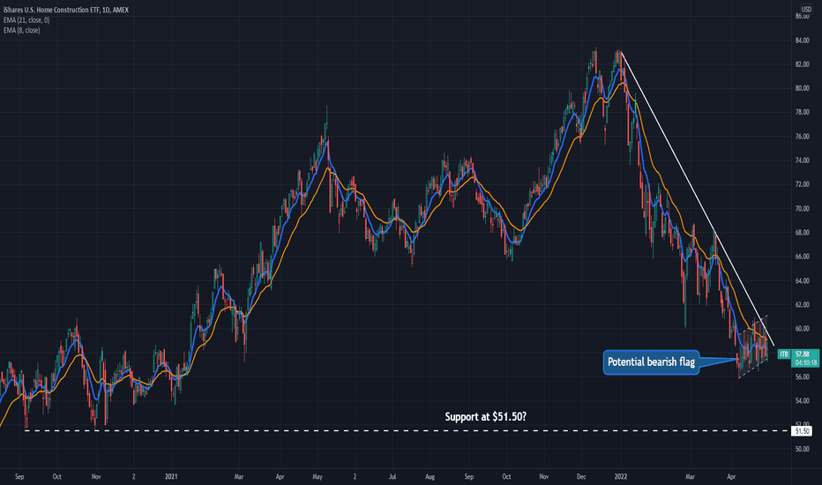The image size is (822, 485).
Task: Click the Aug label on the time axis
Action: pos(430,476)
